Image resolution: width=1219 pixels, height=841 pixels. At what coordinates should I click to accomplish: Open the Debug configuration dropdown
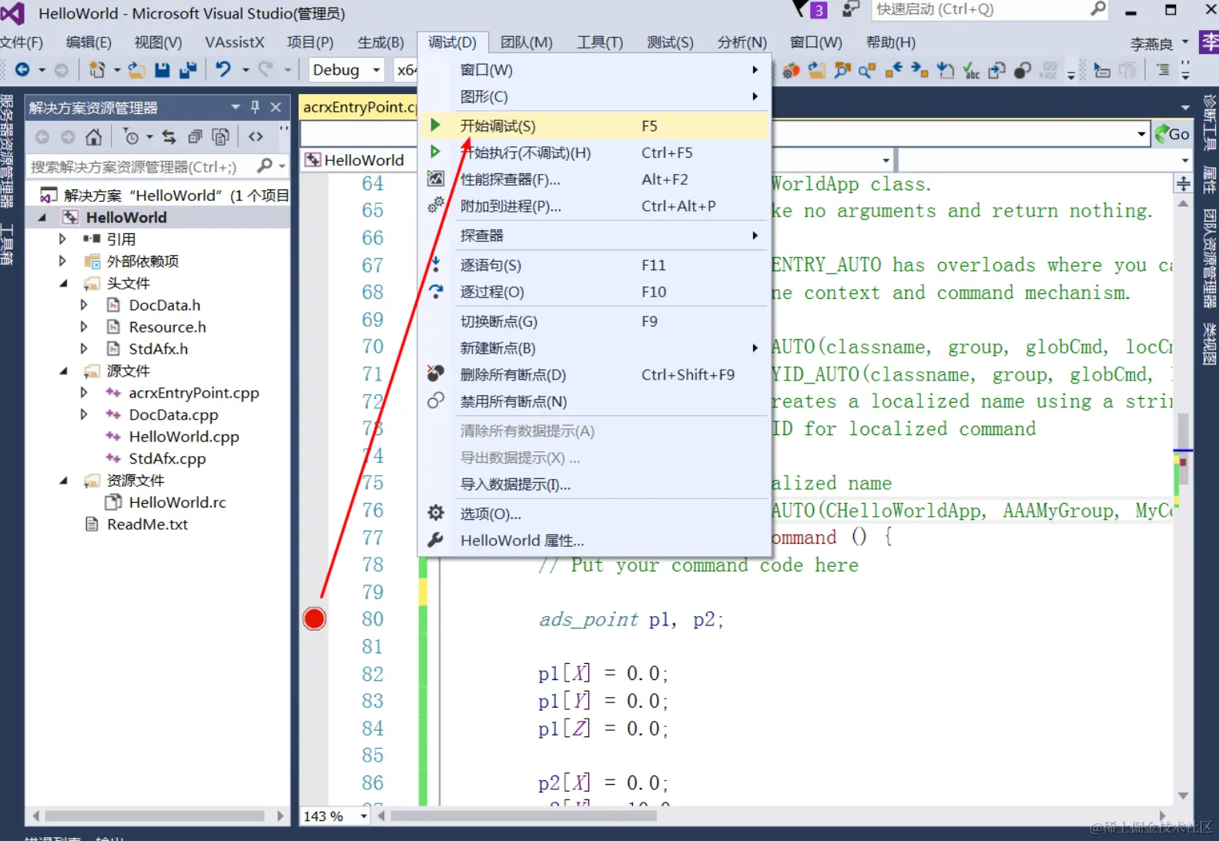[346, 70]
